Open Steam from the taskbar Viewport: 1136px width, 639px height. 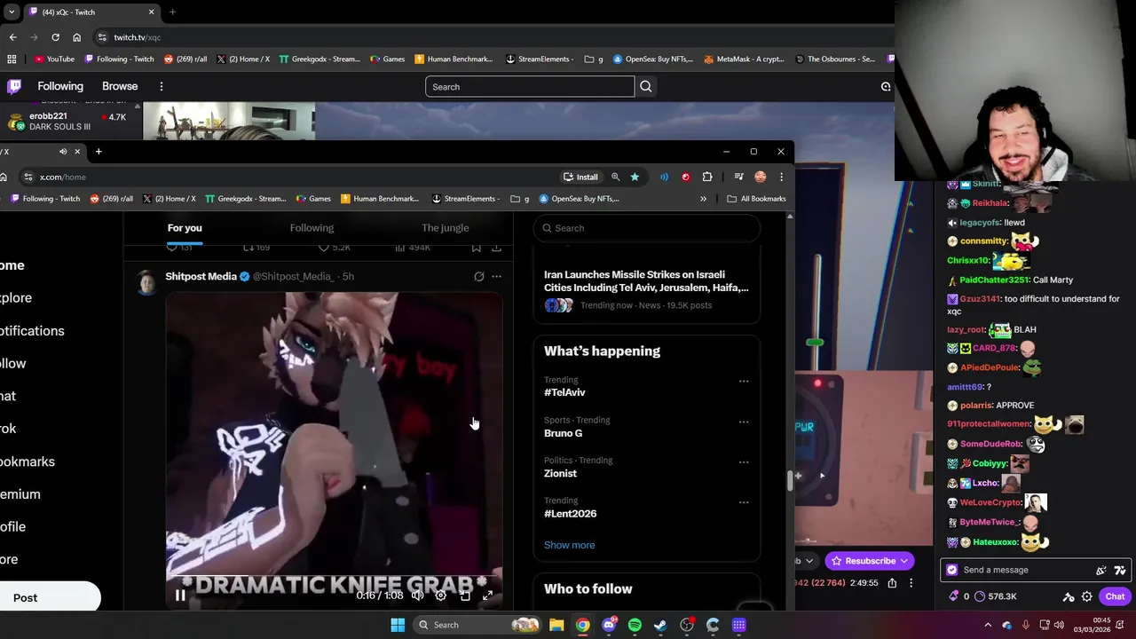[660, 625]
